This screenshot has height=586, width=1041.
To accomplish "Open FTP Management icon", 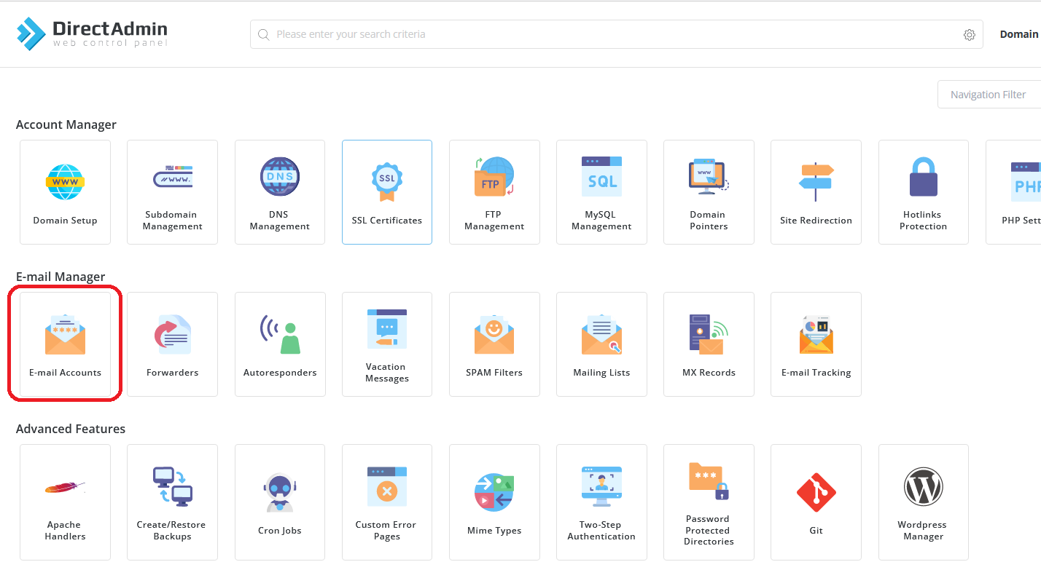I will pyautogui.click(x=494, y=192).
